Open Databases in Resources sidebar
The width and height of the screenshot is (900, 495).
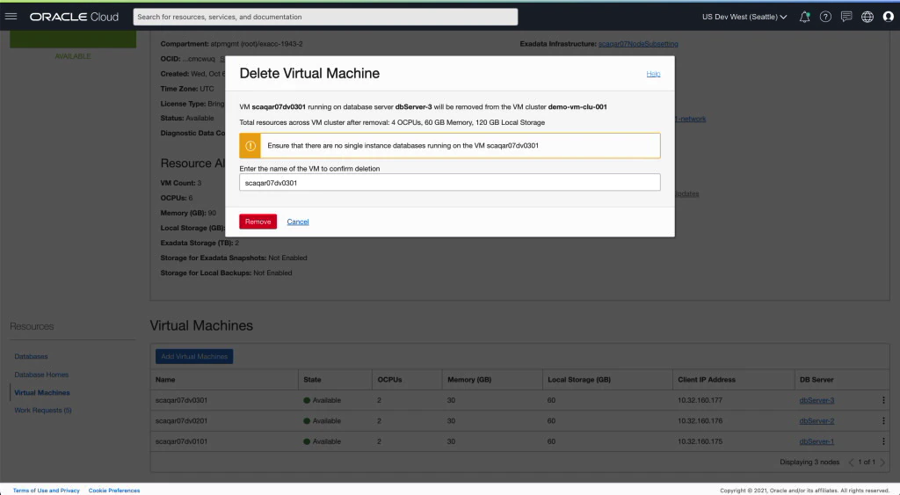pyautogui.click(x=31, y=357)
